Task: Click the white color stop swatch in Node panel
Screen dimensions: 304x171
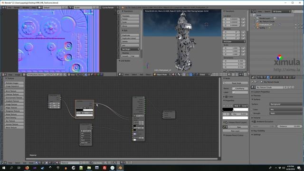Action: (235, 118)
